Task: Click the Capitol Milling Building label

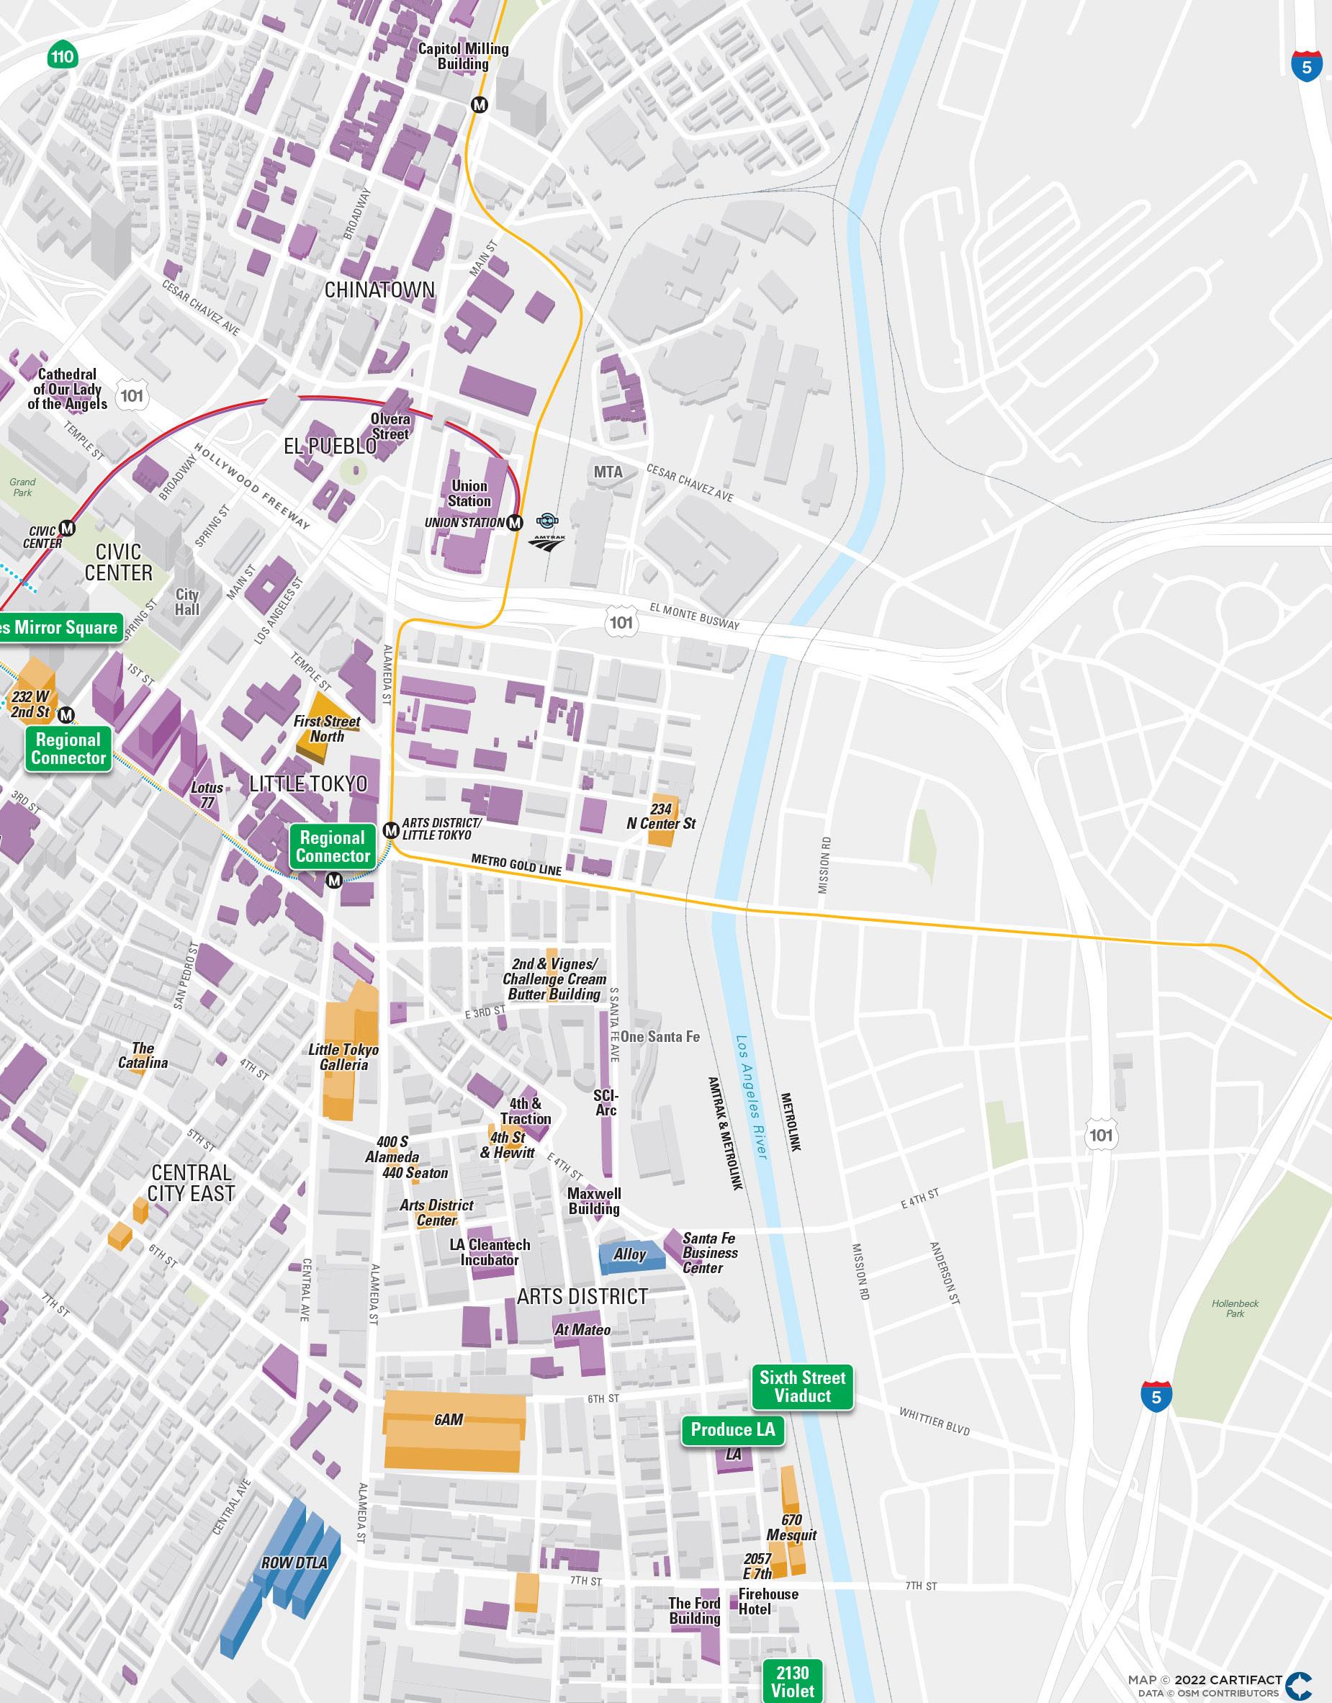Action: [463, 56]
